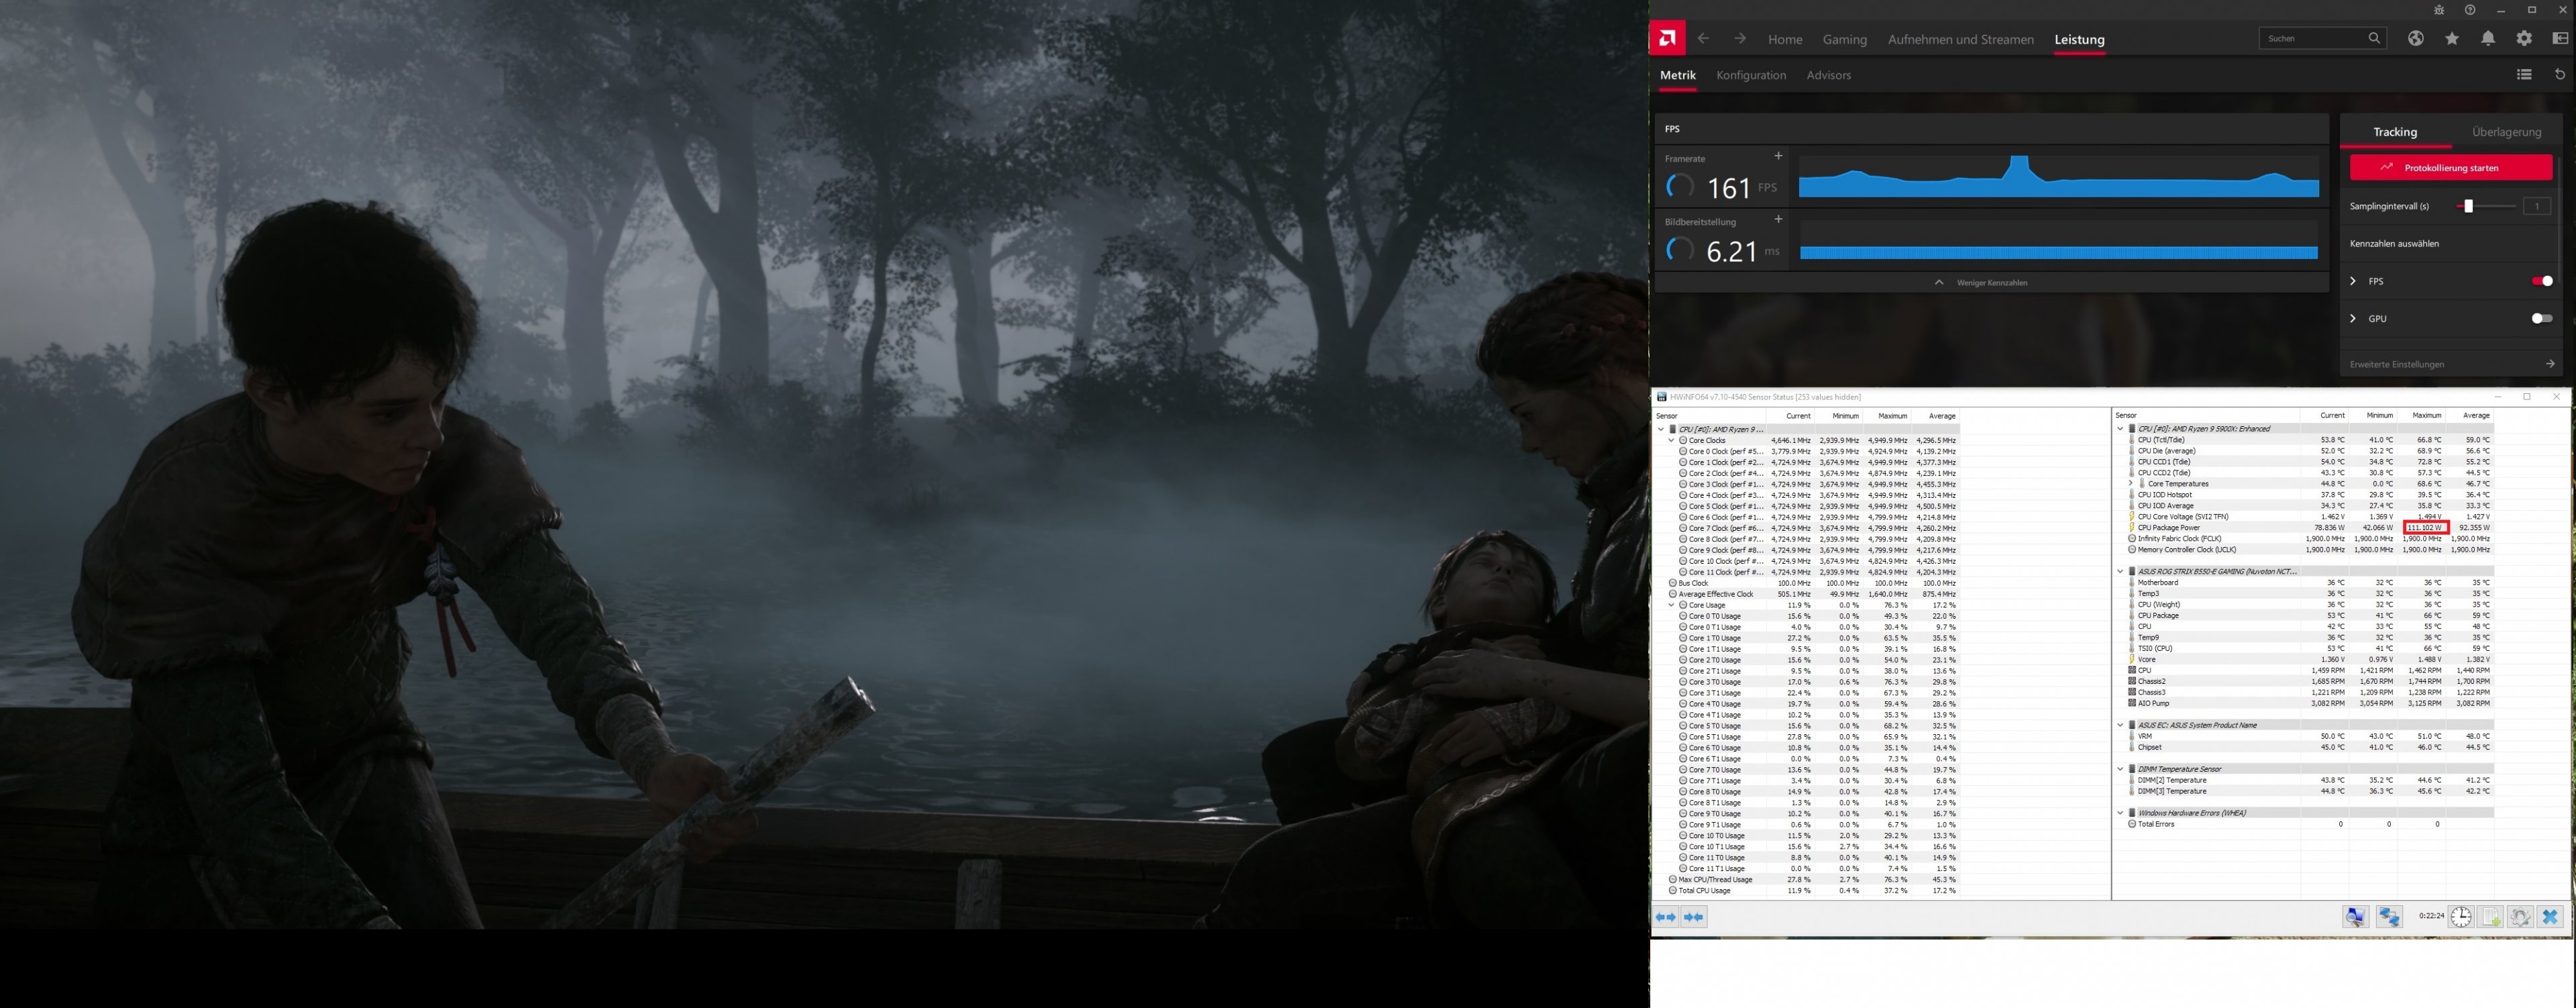The width and height of the screenshot is (2576, 1008).
Task: Select the Metrik sub-tab
Action: pos(1678,75)
